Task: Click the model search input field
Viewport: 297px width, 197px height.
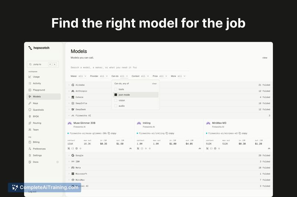Action: coord(130,68)
